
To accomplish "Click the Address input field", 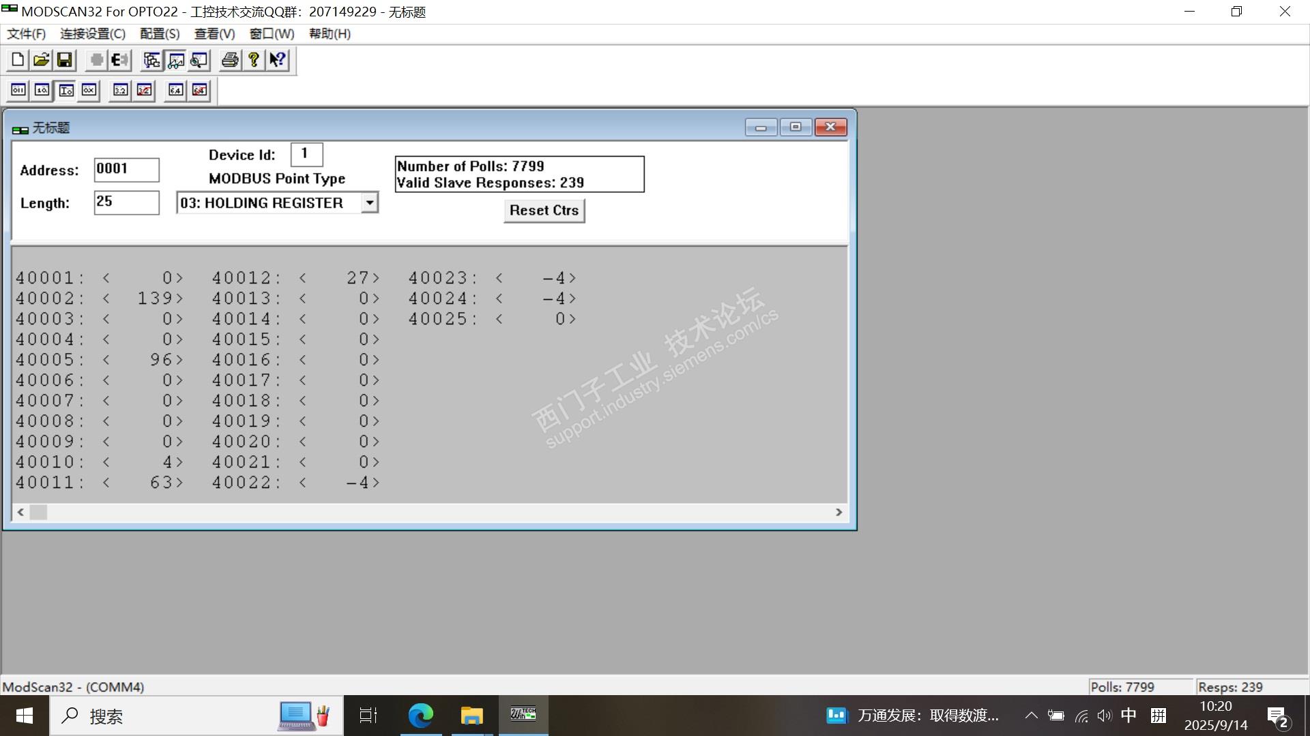I will pyautogui.click(x=127, y=170).
